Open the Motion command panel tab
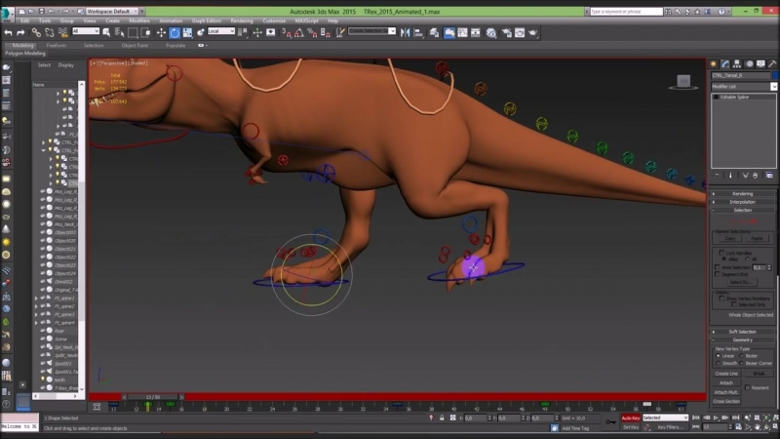The width and height of the screenshot is (780, 439). tap(749, 63)
